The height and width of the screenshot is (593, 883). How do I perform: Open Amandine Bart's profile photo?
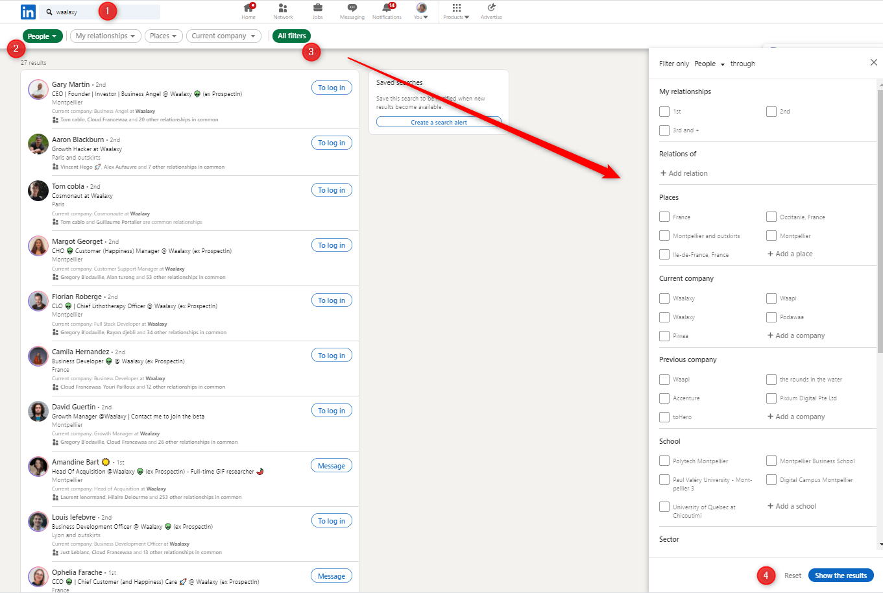point(38,466)
